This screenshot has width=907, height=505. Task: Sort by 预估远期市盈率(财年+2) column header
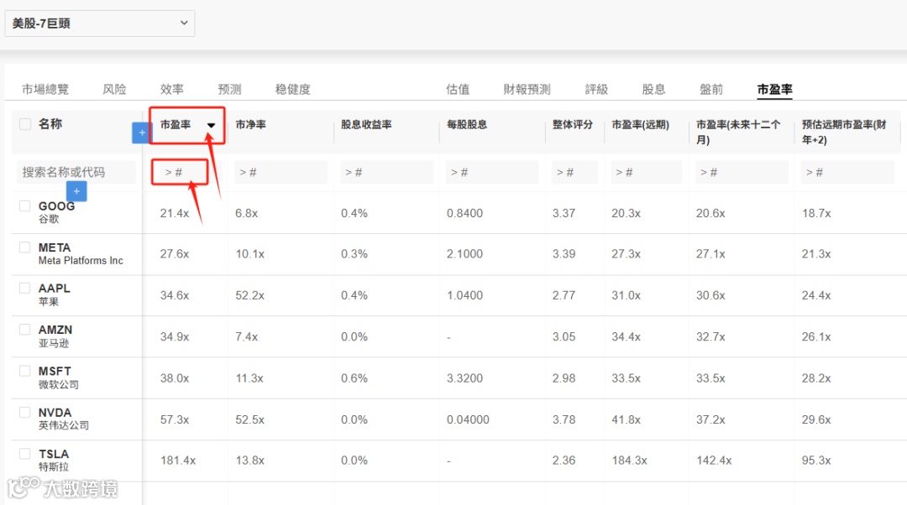[844, 133]
